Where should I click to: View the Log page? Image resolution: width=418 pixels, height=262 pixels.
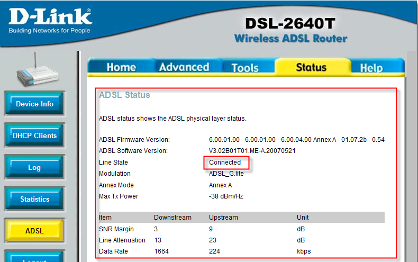34,167
